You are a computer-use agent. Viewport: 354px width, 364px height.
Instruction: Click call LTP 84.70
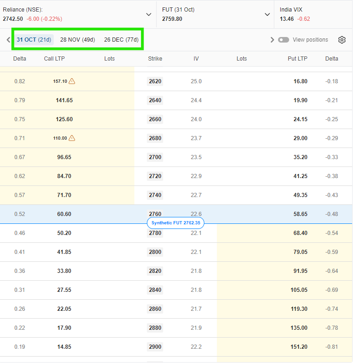(x=64, y=176)
